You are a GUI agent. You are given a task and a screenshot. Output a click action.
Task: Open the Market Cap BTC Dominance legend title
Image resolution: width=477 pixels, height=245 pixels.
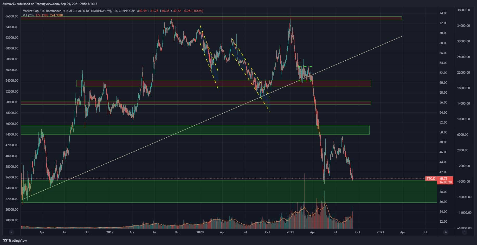[67, 11]
